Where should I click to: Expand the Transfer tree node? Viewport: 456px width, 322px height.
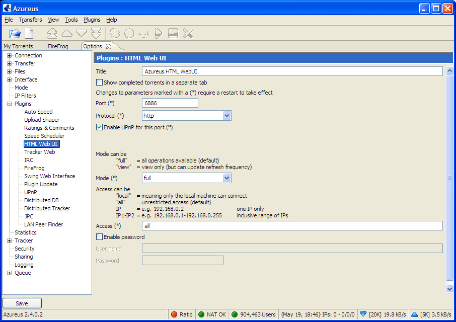(x=9, y=63)
